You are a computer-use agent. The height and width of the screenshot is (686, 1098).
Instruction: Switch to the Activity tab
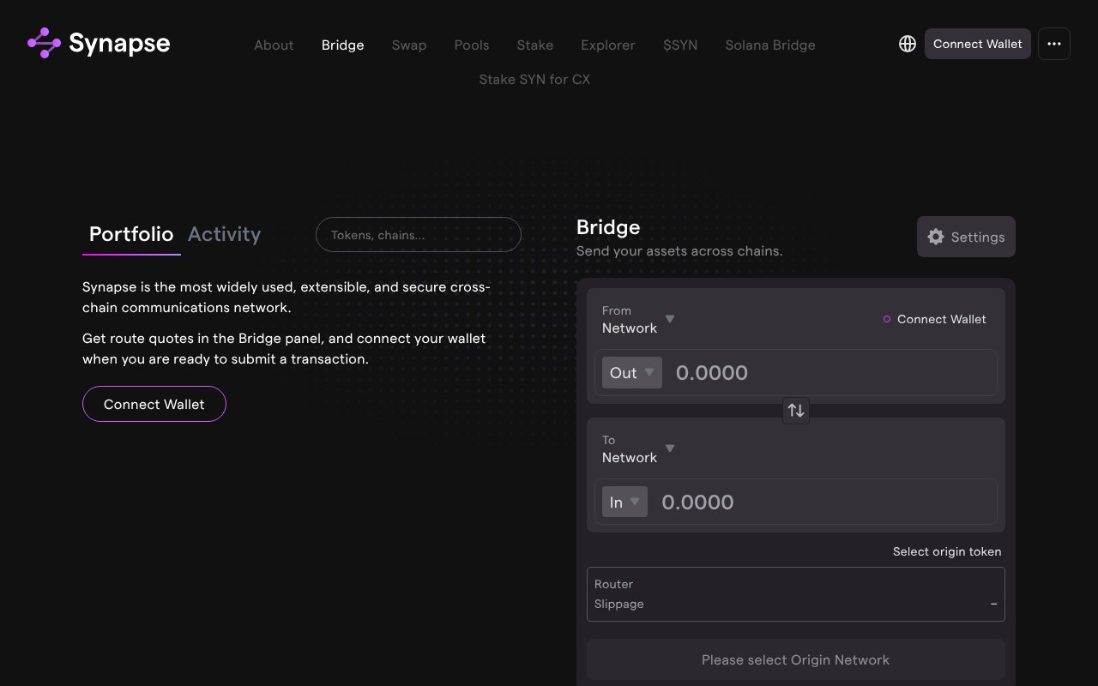[224, 234]
